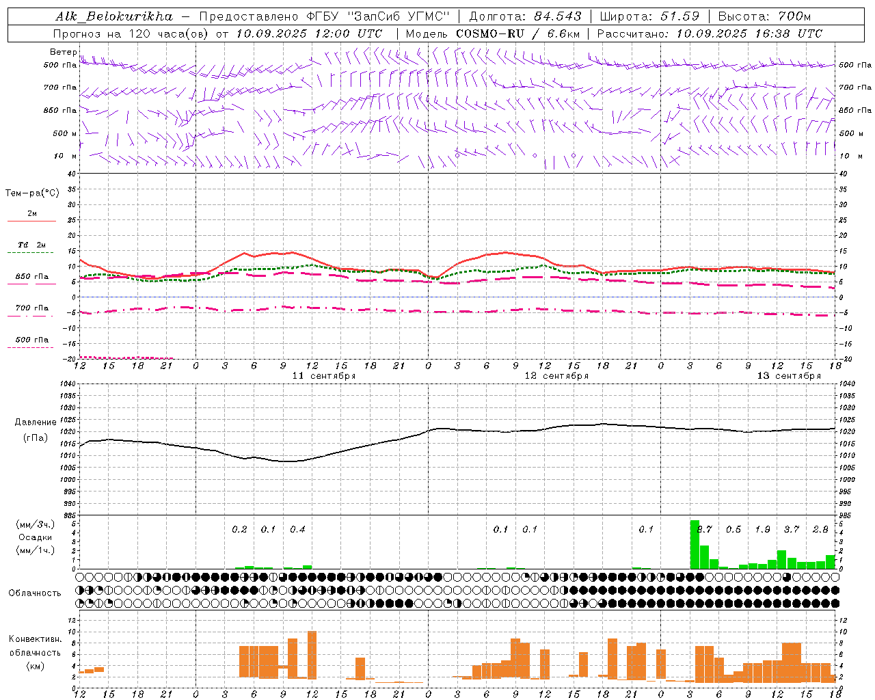Click the tallest green precipitation bar

point(695,545)
